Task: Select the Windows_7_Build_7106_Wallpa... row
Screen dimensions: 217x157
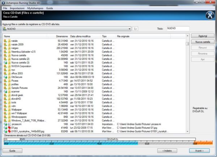Action: (94, 120)
